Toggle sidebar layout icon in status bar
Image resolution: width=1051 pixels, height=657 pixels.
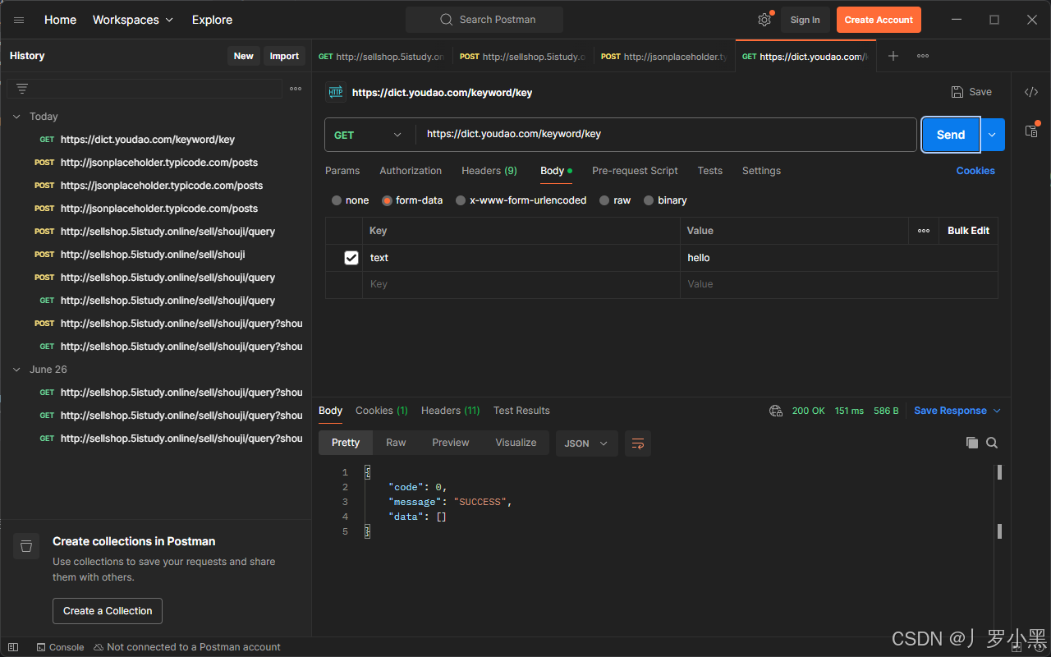point(13,647)
